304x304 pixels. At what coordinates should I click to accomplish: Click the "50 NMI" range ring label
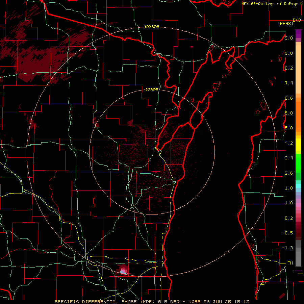(152, 89)
